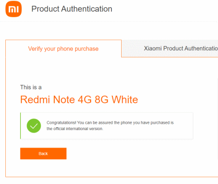
Task: Click the word 'Verify' in active tab
Action: click(x=35, y=49)
